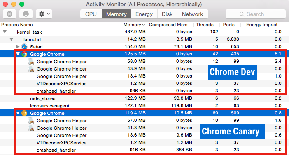Click the magnifying glass search icon
This screenshot has height=155, width=289.
(242, 14)
